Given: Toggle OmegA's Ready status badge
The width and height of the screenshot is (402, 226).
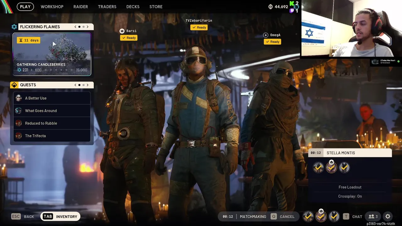Looking at the screenshot, I should tap(272, 41).
